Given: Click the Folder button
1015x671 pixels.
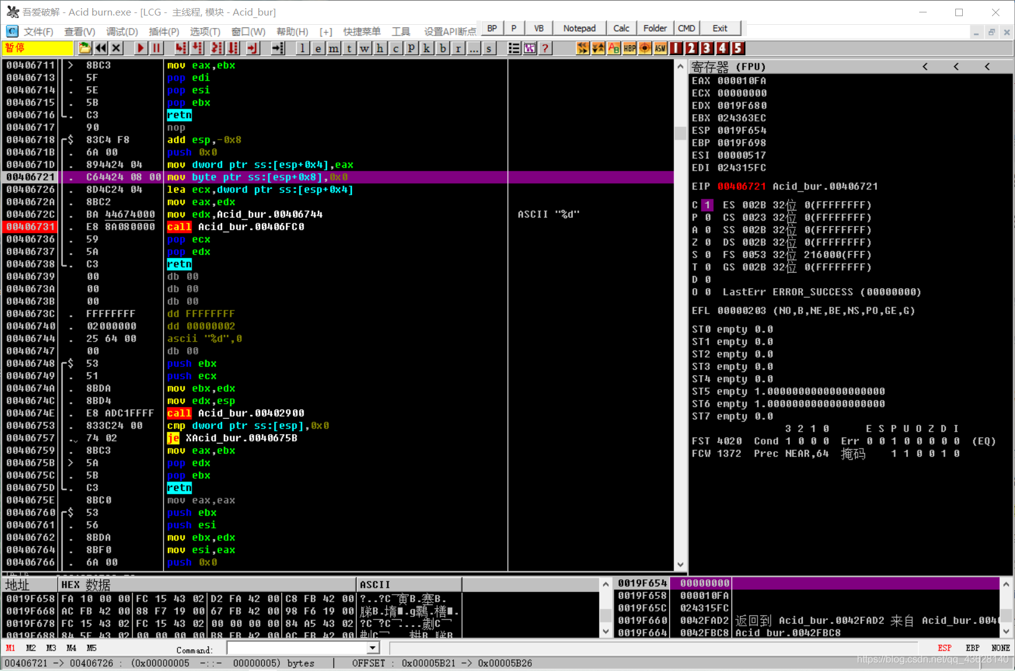Looking at the screenshot, I should click(x=655, y=29).
